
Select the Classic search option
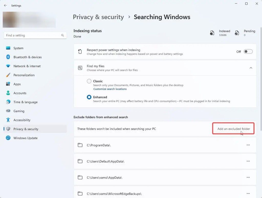[89, 81]
